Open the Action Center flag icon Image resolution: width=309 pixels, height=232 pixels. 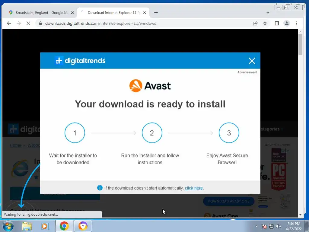click(264, 226)
